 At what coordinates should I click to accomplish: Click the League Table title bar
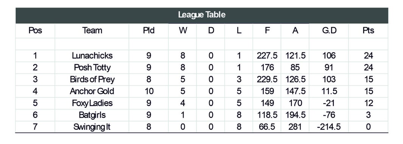(x=202, y=15)
